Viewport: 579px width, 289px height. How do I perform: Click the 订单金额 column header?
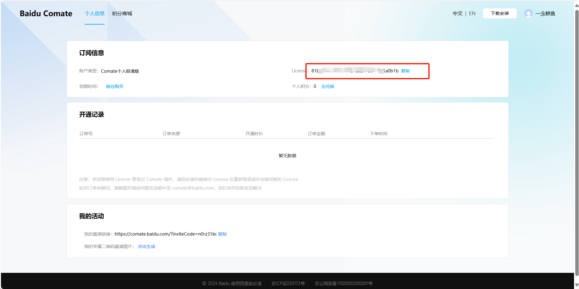coord(317,134)
